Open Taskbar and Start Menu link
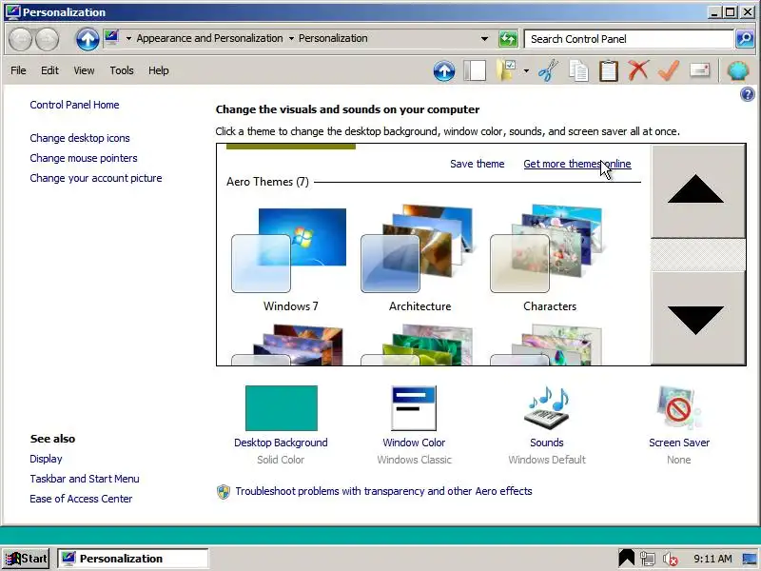Screen dimensions: 761x571 click(x=85, y=479)
